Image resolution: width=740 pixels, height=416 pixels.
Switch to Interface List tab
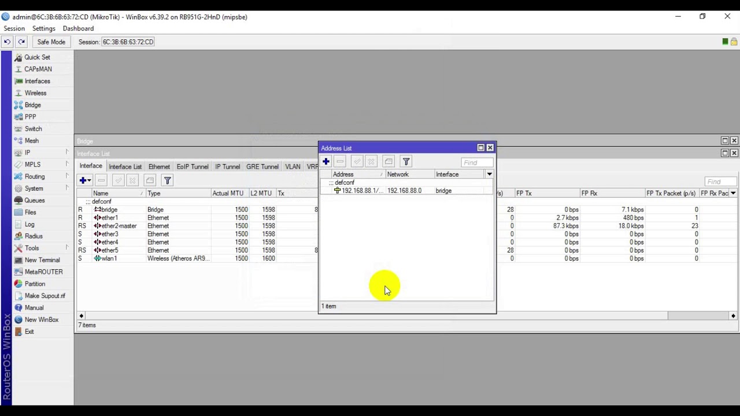tap(125, 166)
